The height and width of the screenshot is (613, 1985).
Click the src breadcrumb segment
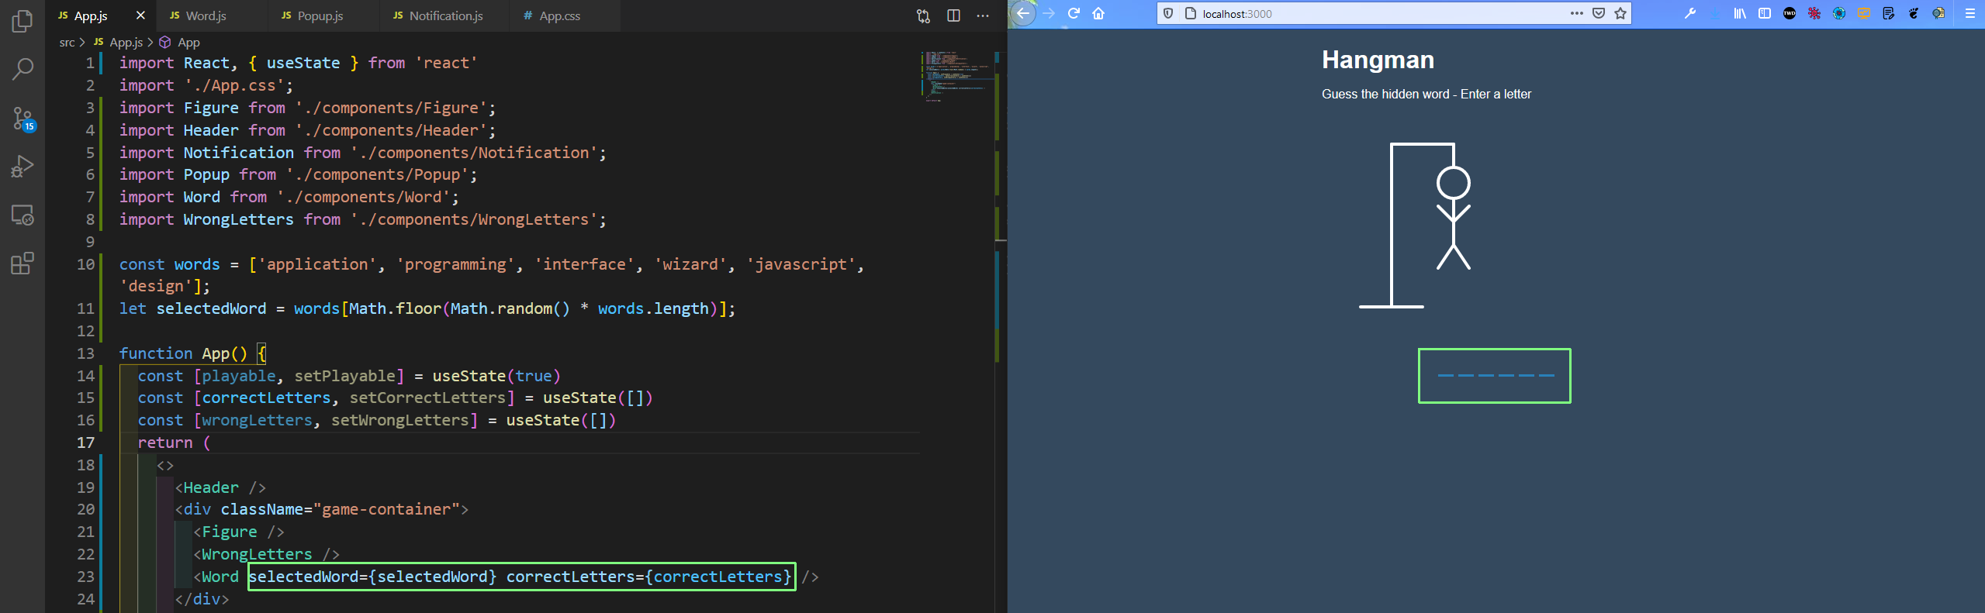[x=67, y=43]
